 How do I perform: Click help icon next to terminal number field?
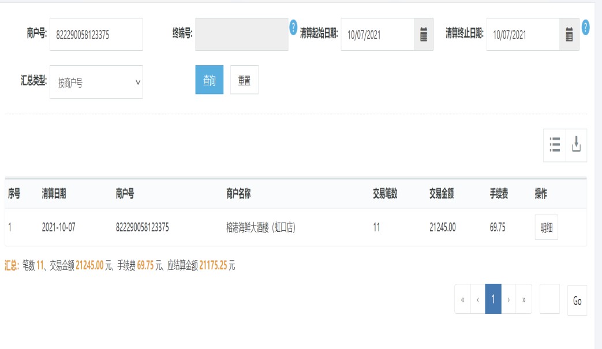click(x=293, y=27)
